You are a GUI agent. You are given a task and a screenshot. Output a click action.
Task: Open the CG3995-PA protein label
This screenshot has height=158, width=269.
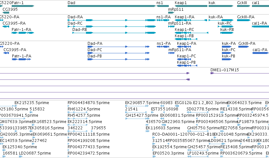tap(15, 50)
